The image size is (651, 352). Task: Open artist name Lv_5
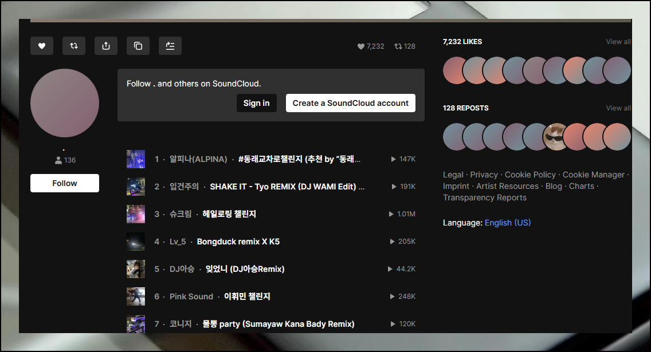coord(178,242)
